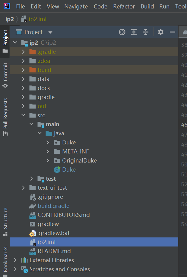
Task: Expand the .gradle folder
Action: [24, 52]
